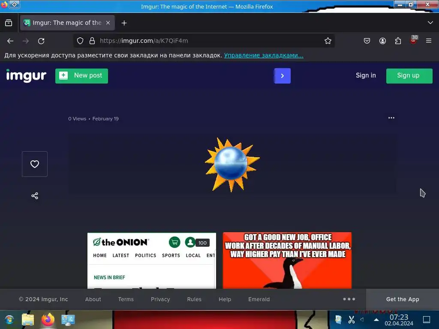Open the sun and blue globe image
The width and height of the screenshot is (439, 329).
(x=232, y=165)
